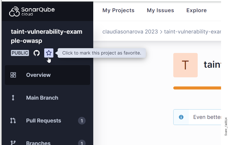Switch to My Issues tab

tap(160, 10)
